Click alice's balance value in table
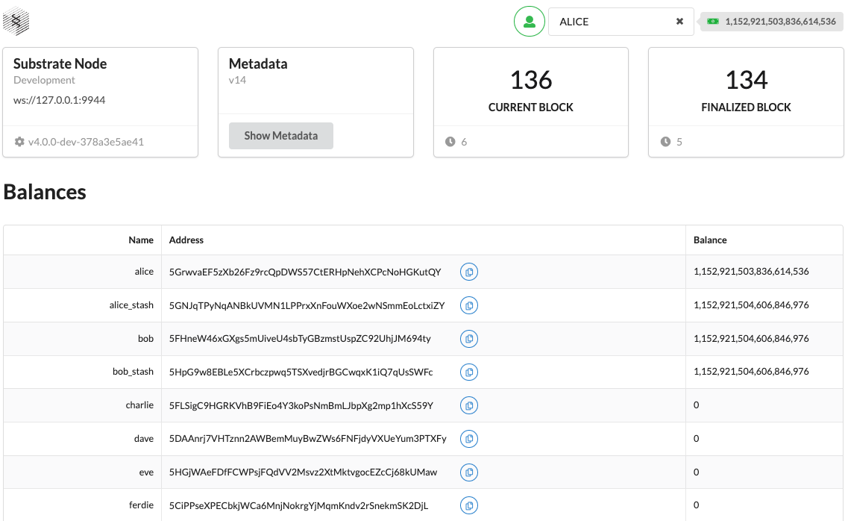The image size is (845, 521). coord(751,272)
